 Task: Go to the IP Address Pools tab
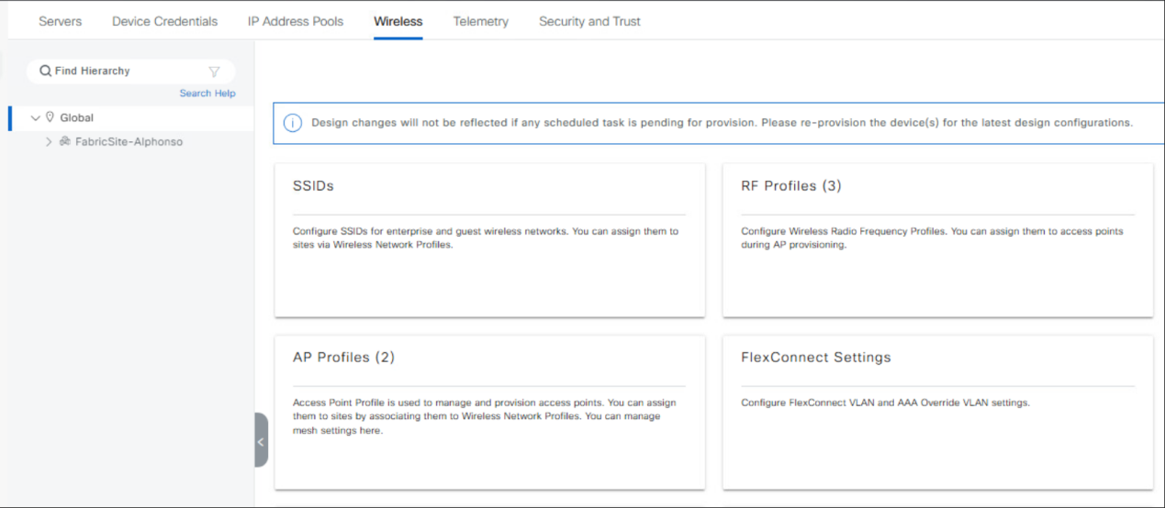[296, 21]
